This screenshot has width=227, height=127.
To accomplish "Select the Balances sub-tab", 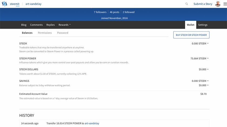I will point(27,33).
